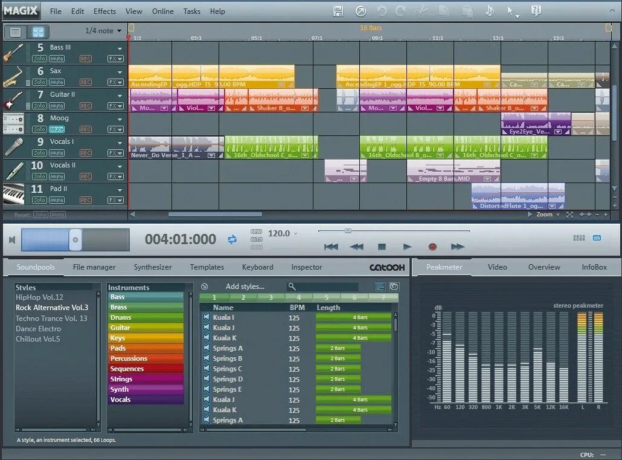This screenshot has width=622, height=460.
Task: Open the Vocals I track name dropdown
Action: 120,143
